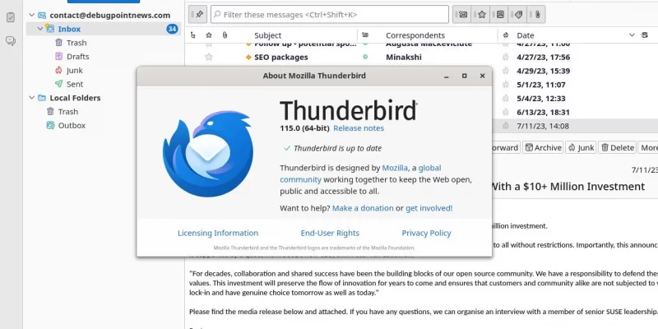Close the About Mozilla Thunderbird dialog
This screenshot has width=658, height=329.
click(x=482, y=76)
